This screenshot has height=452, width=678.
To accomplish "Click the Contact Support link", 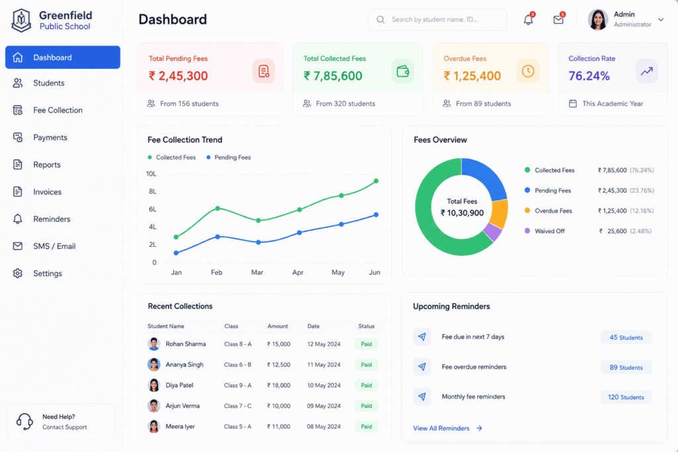I will click(64, 427).
